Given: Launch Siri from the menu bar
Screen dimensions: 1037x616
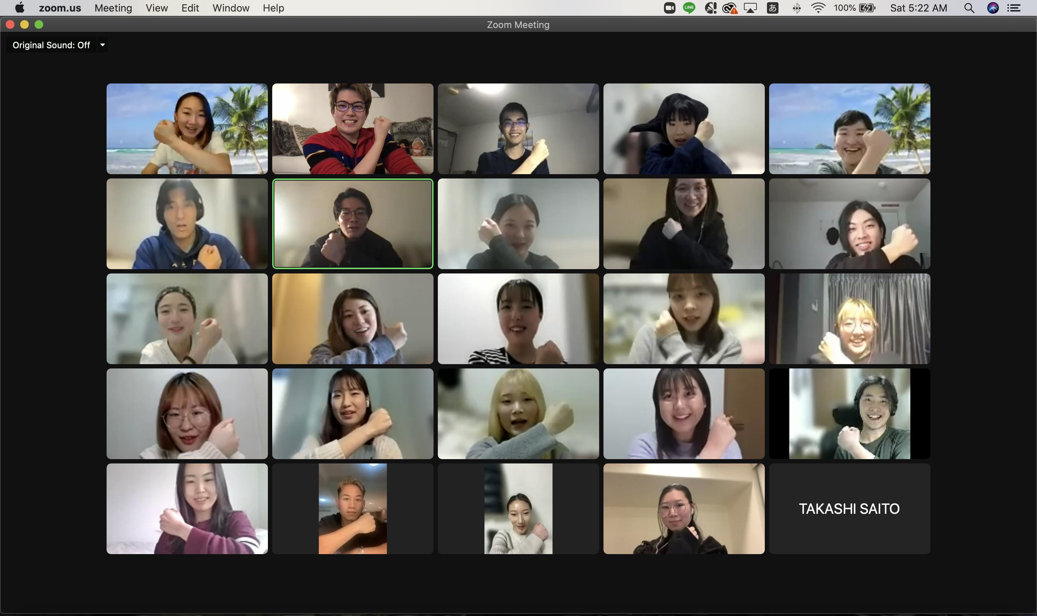Looking at the screenshot, I should pos(993,8).
